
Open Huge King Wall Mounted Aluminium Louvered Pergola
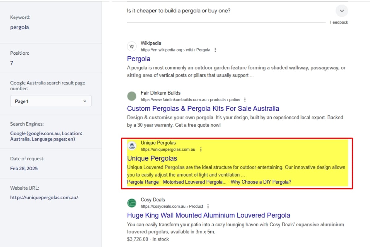click(x=208, y=215)
